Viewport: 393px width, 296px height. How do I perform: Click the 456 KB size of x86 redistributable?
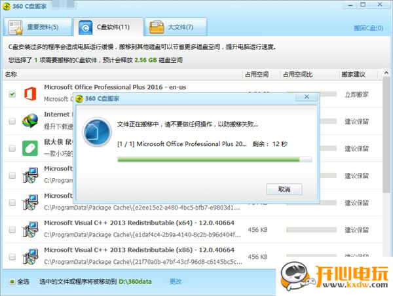257,257
